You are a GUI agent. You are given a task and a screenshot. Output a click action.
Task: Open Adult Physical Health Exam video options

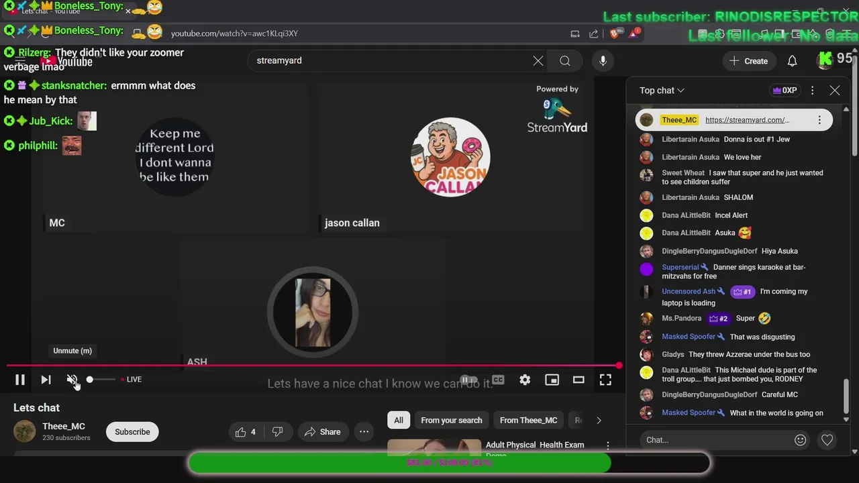click(x=608, y=445)
